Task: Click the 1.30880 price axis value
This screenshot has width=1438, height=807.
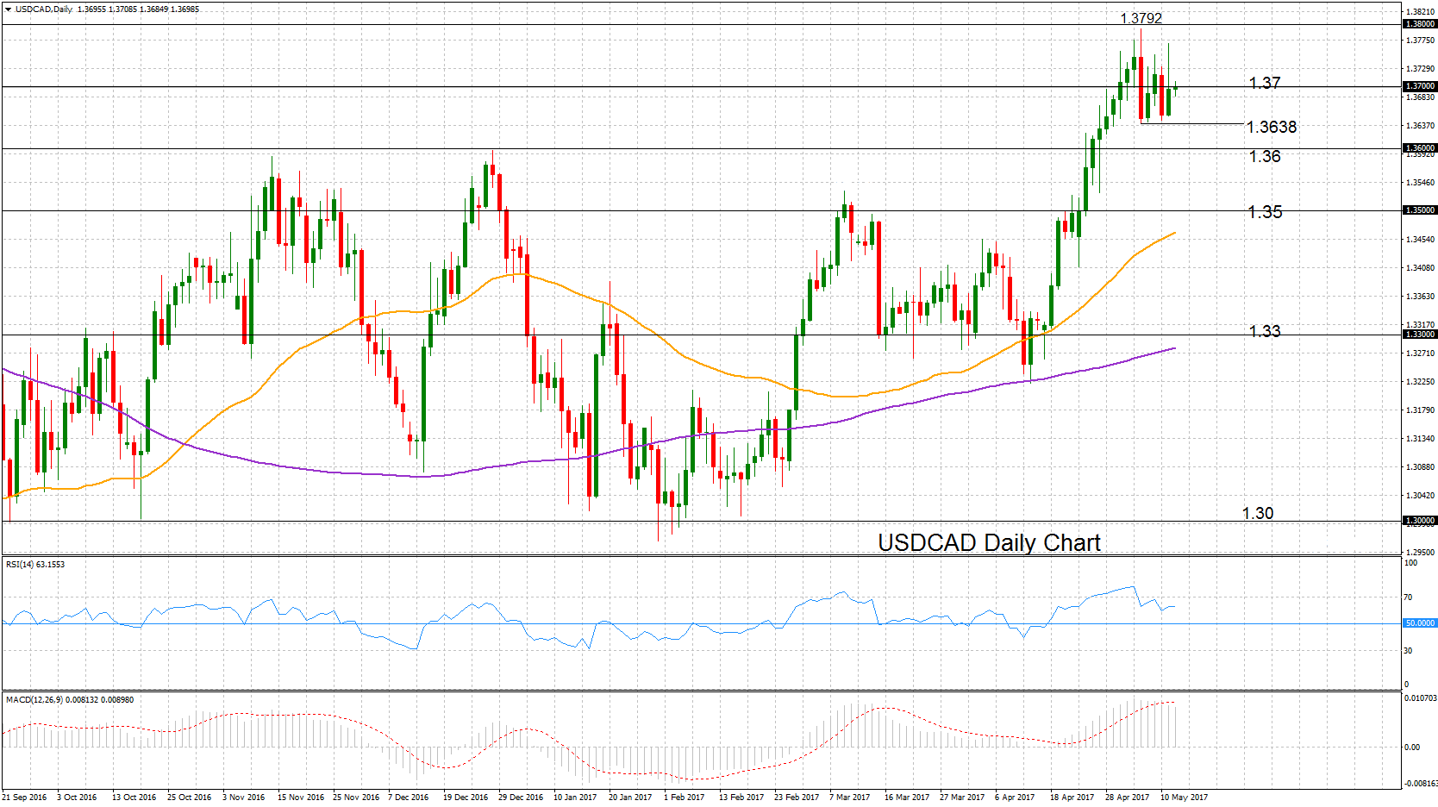Action: pos(1420,467)
